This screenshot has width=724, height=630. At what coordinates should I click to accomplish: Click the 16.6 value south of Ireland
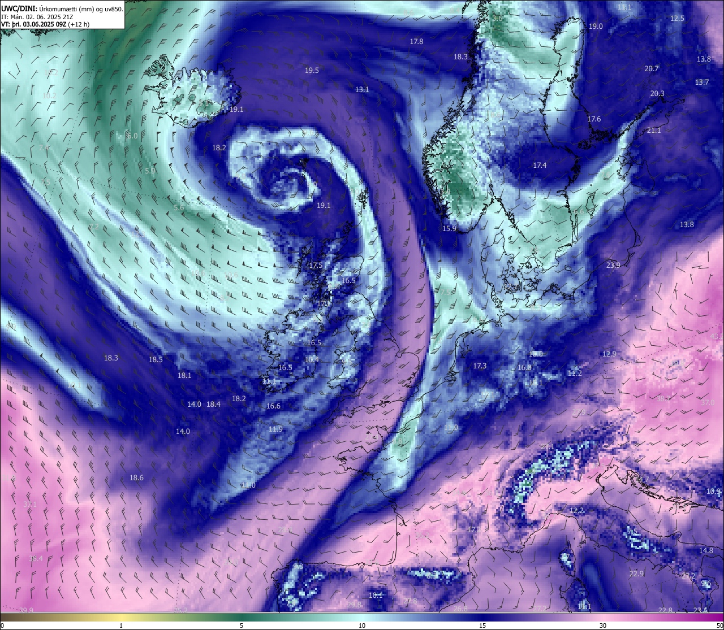(x=273, y=406)
